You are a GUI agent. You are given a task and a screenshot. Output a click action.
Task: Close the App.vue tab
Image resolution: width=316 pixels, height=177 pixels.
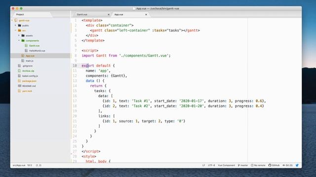(146, 14)
